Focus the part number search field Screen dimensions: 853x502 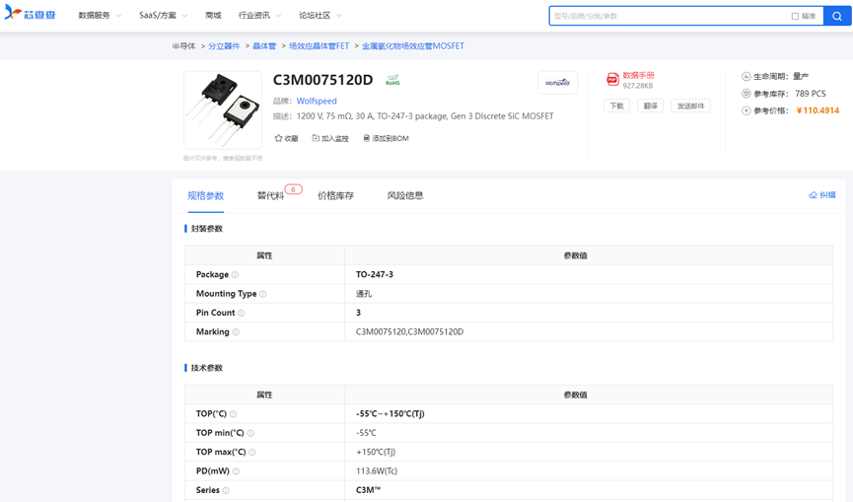[x=671, y=17]
